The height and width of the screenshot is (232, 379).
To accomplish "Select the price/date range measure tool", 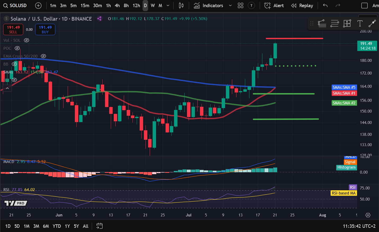I will point(347,24).
